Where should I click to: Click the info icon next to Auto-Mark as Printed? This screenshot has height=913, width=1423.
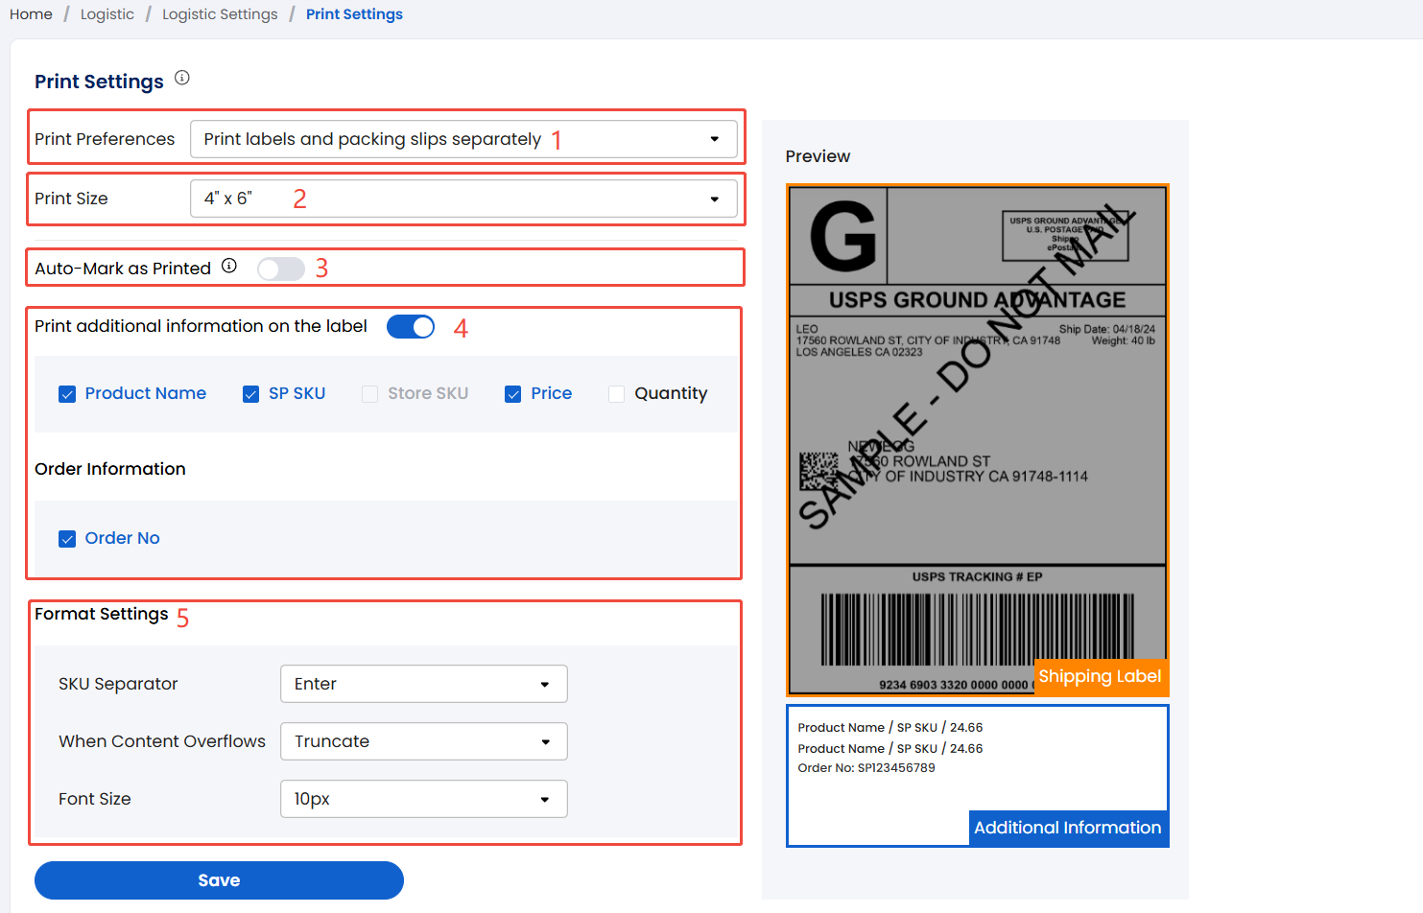[229, 267]
